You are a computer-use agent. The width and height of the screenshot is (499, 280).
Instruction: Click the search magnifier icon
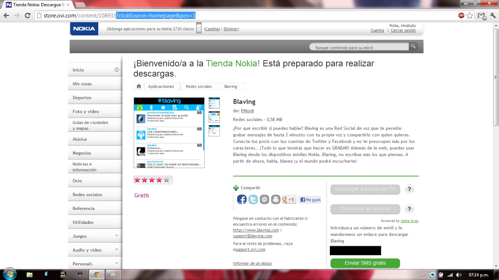point(413,46)
